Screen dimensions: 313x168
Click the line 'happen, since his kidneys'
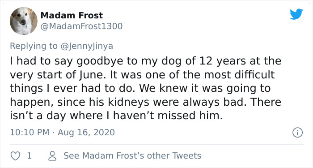click(145, 102)
